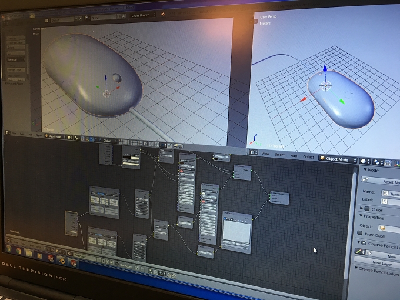Click the image texture node preview
Screen dimensions: 400x300
(236, 231)
